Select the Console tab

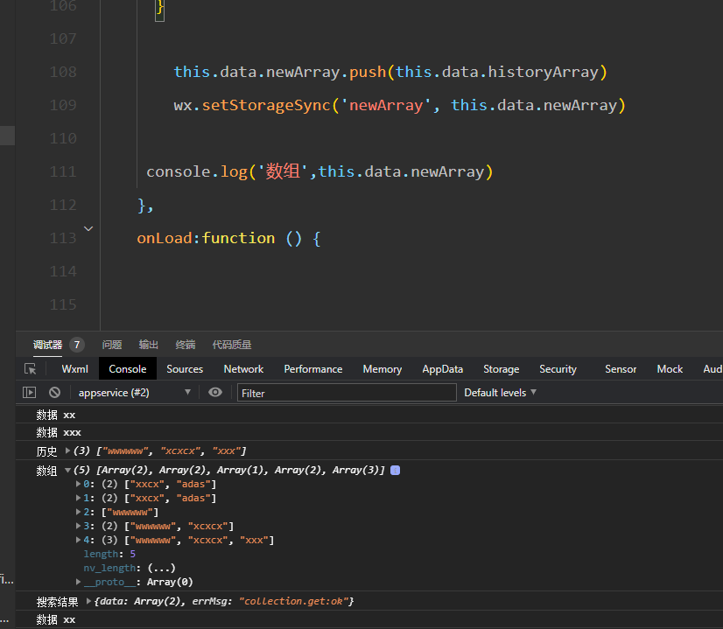pos(128,369)
